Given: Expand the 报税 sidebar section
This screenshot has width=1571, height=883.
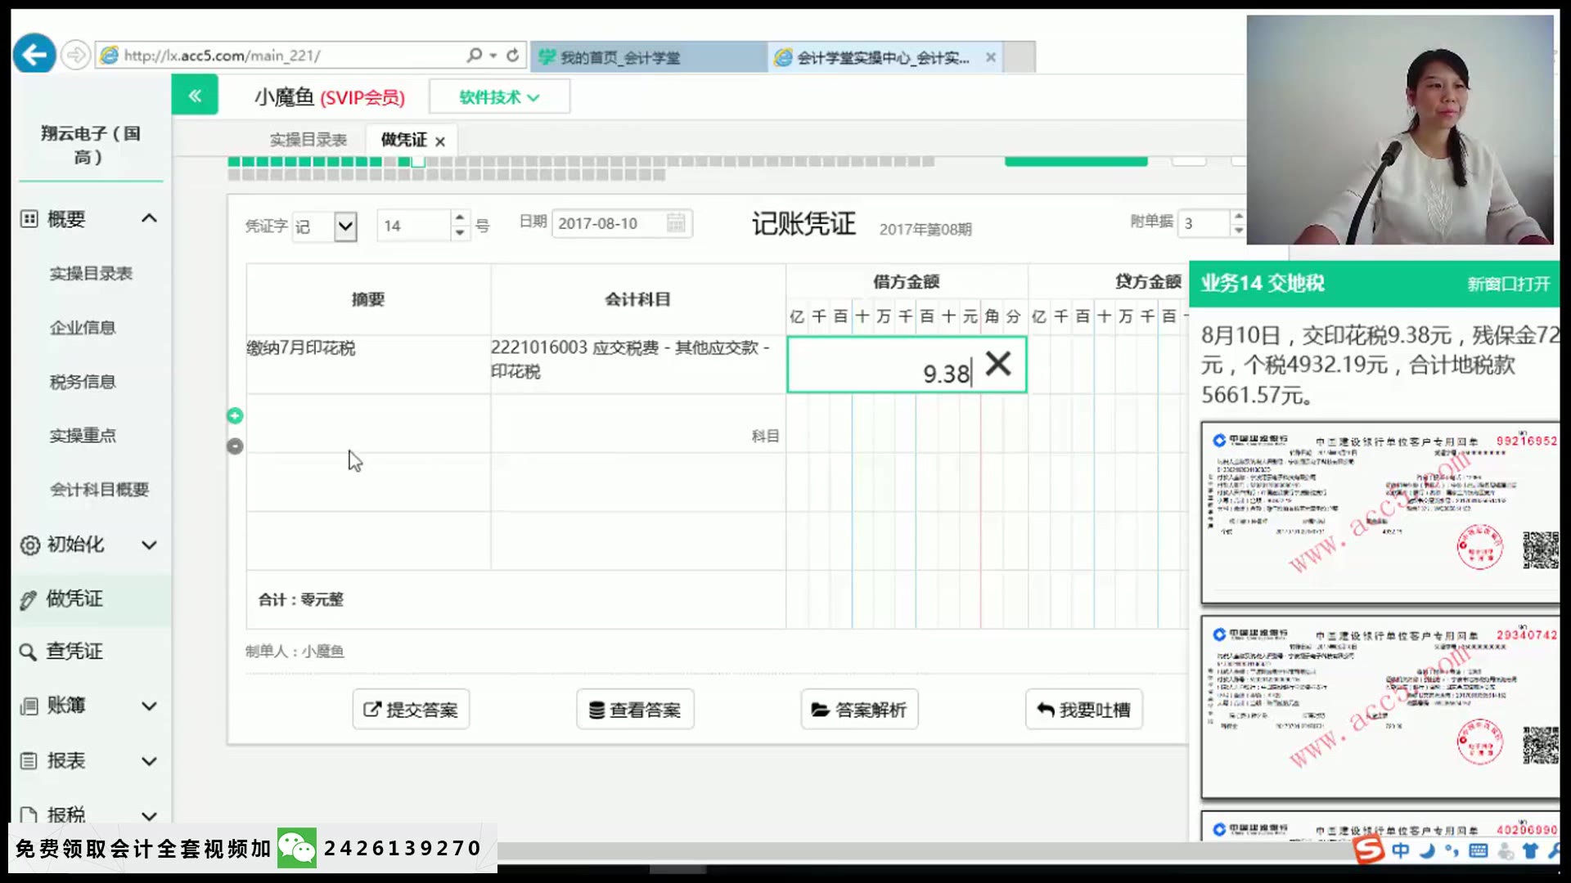Looking at the screenshot, I should coord(149,815).
